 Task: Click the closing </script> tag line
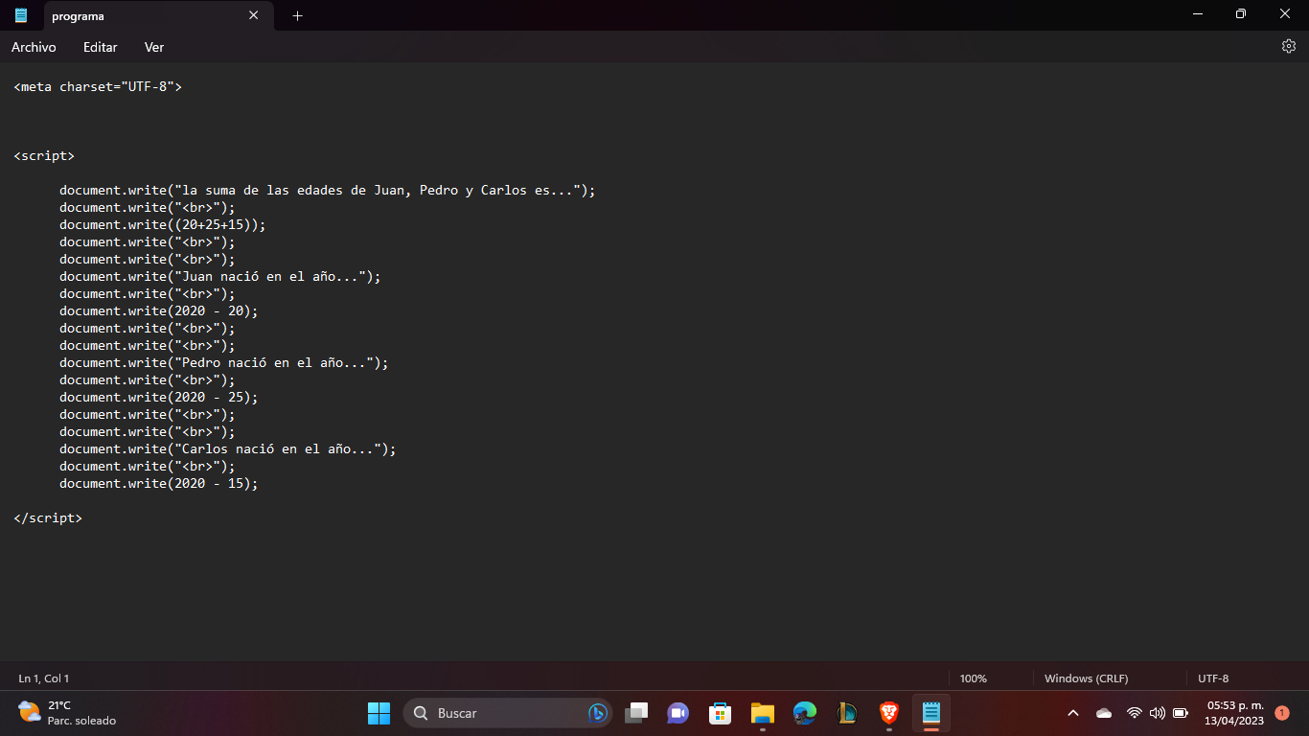pos(48,517)
